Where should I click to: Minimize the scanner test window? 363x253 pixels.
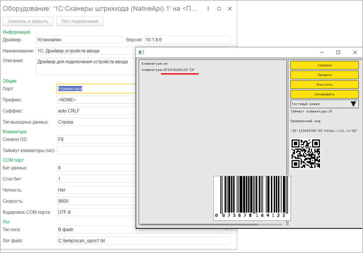(x=321, y=53)
